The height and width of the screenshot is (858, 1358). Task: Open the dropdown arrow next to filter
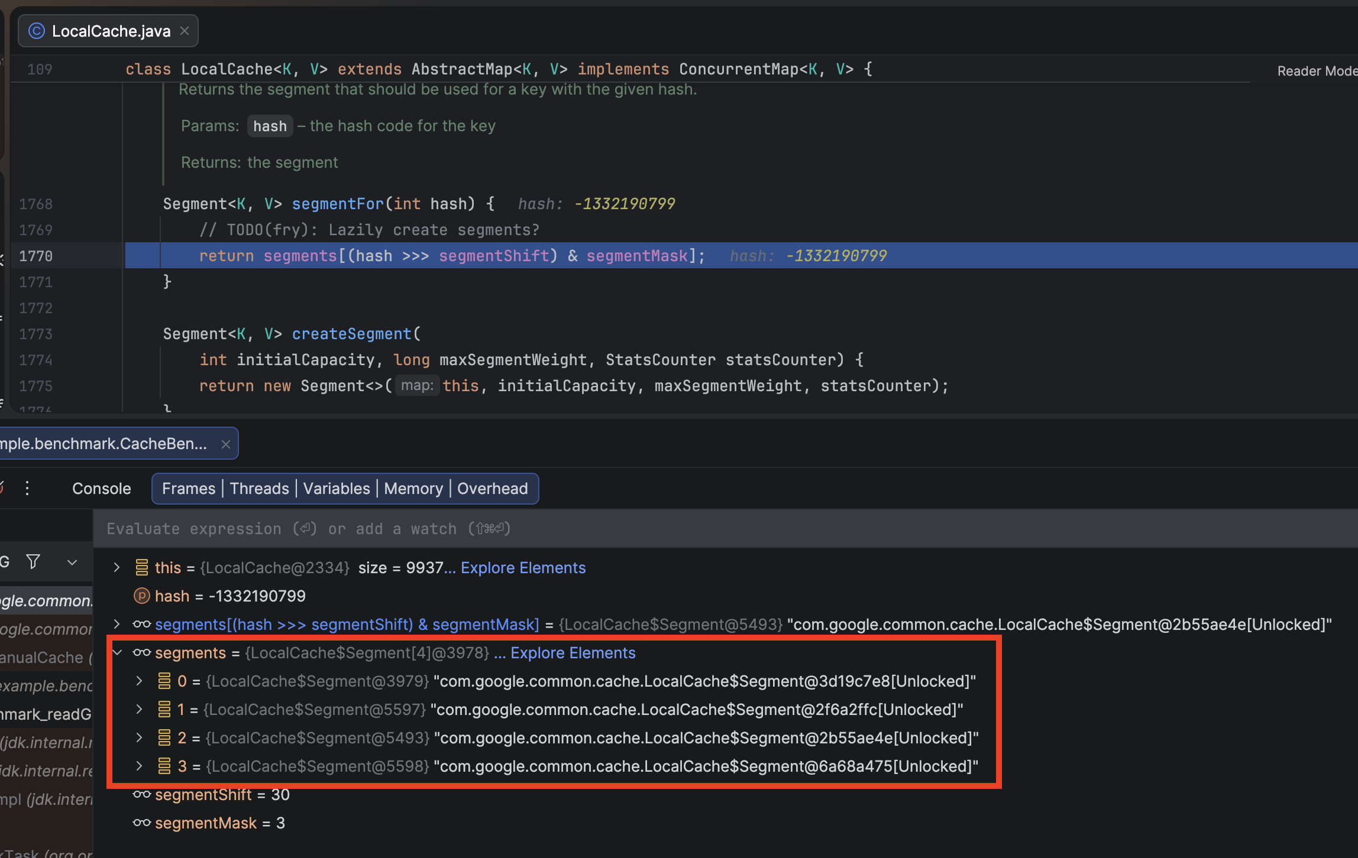pos(72,562)
